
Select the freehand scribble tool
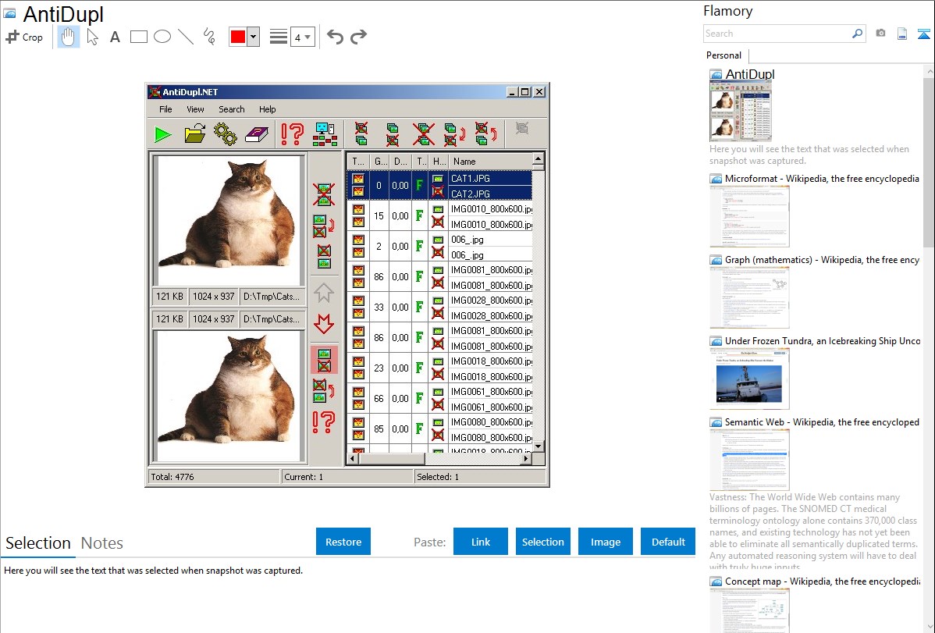tap(209, 37)
